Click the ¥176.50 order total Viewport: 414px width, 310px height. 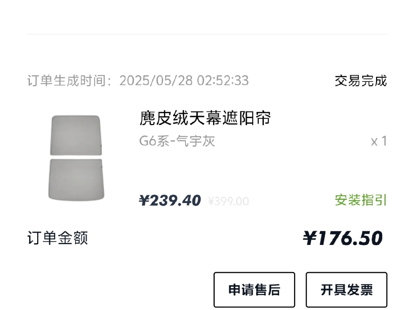coord(343,238)
